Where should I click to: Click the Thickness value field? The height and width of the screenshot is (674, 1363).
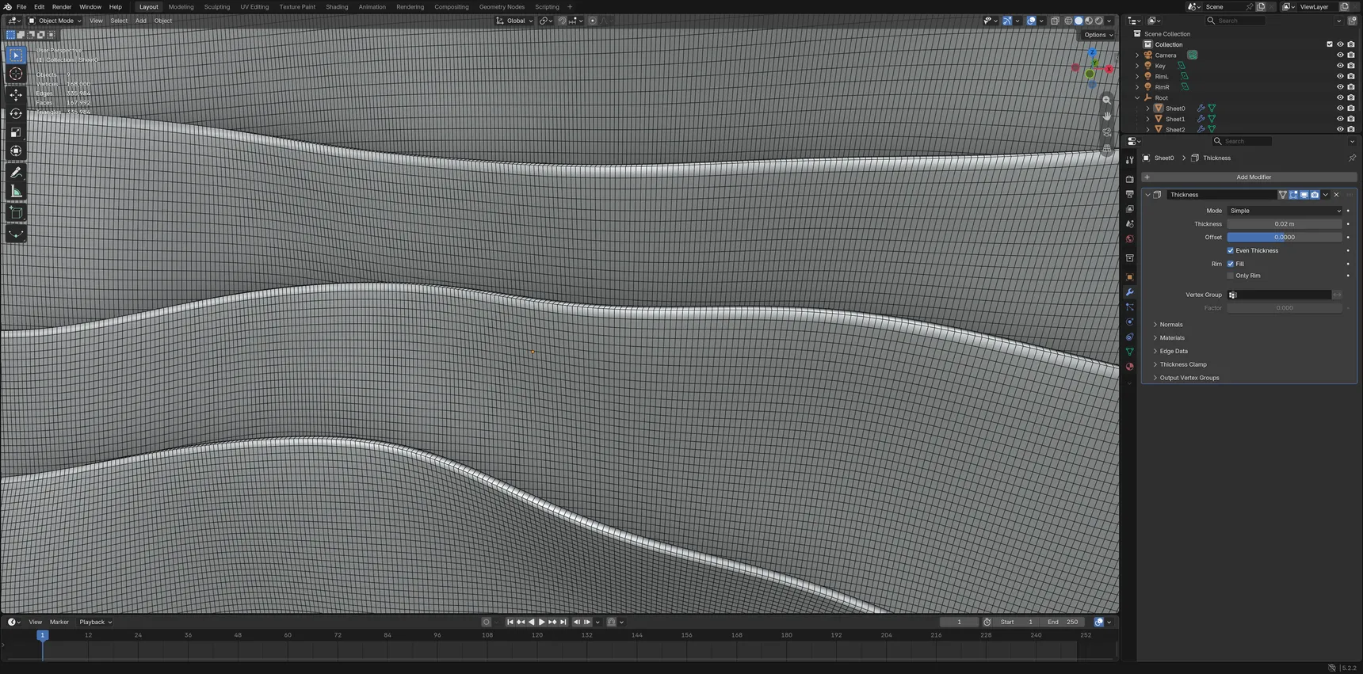(1285, 224)
